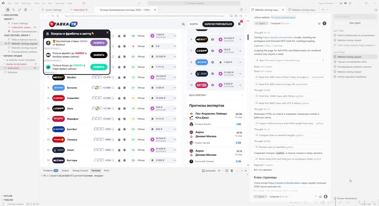379x206 pixels.
Task: Collapse the stavka-bookmakers folder
Action: [x=16, y=64]
